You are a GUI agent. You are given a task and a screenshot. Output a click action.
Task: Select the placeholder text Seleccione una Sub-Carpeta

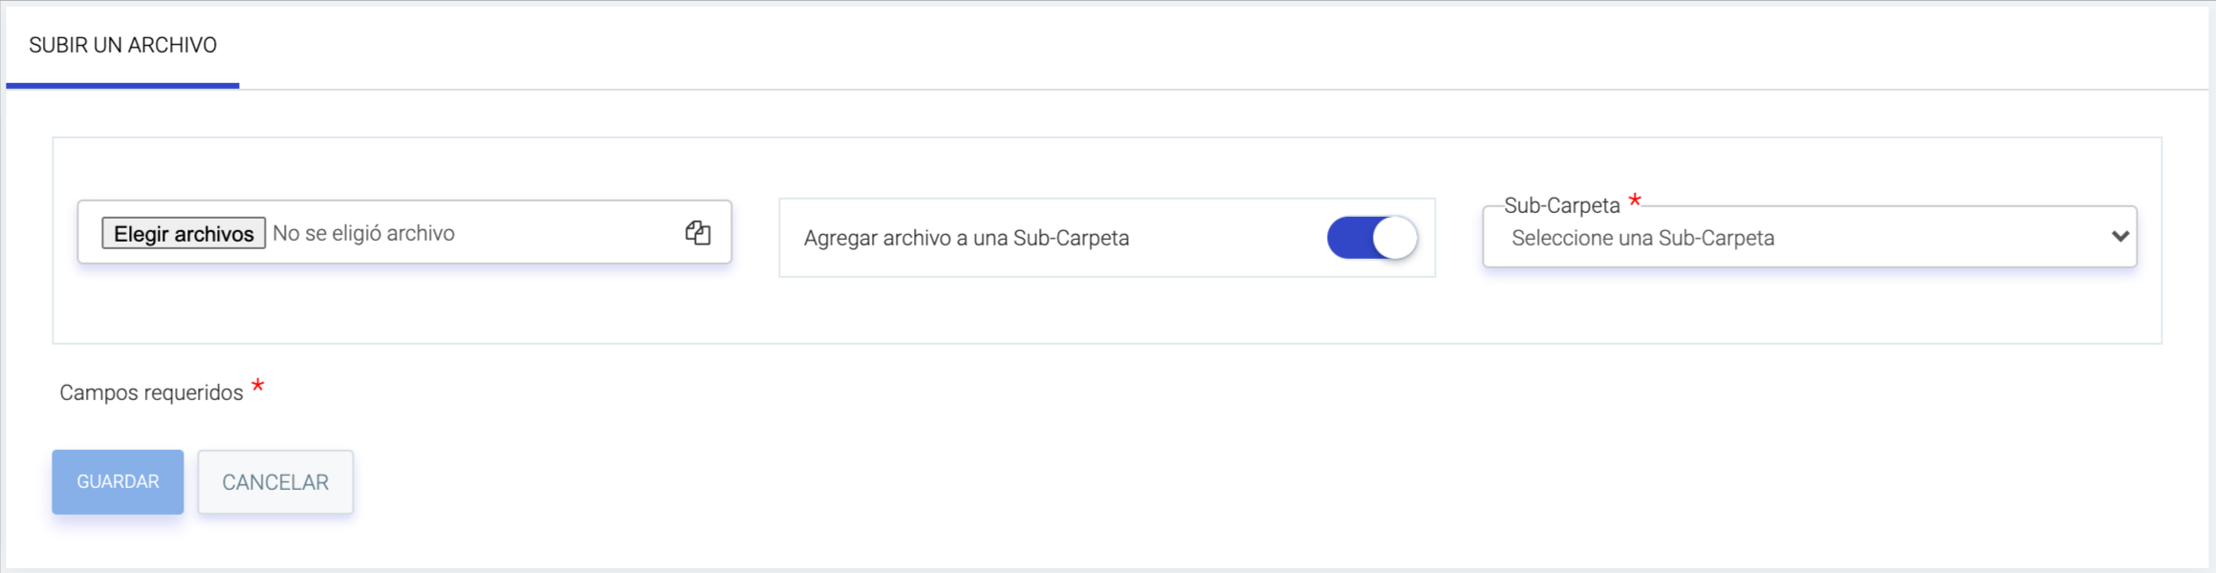click(x=1642, y=238)
